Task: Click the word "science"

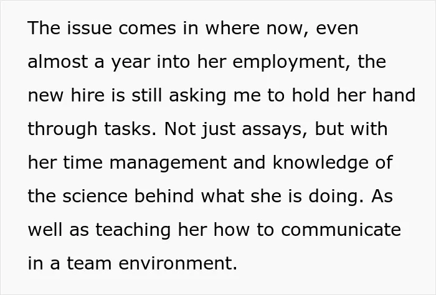Action: (95, 196)
